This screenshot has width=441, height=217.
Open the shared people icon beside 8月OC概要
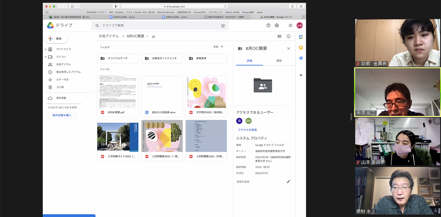point(154,36)
